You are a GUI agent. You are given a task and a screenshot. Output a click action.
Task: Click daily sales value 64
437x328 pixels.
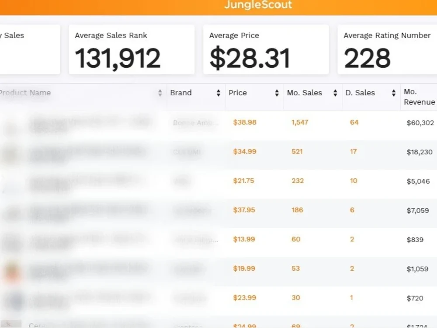coord(354,122)
